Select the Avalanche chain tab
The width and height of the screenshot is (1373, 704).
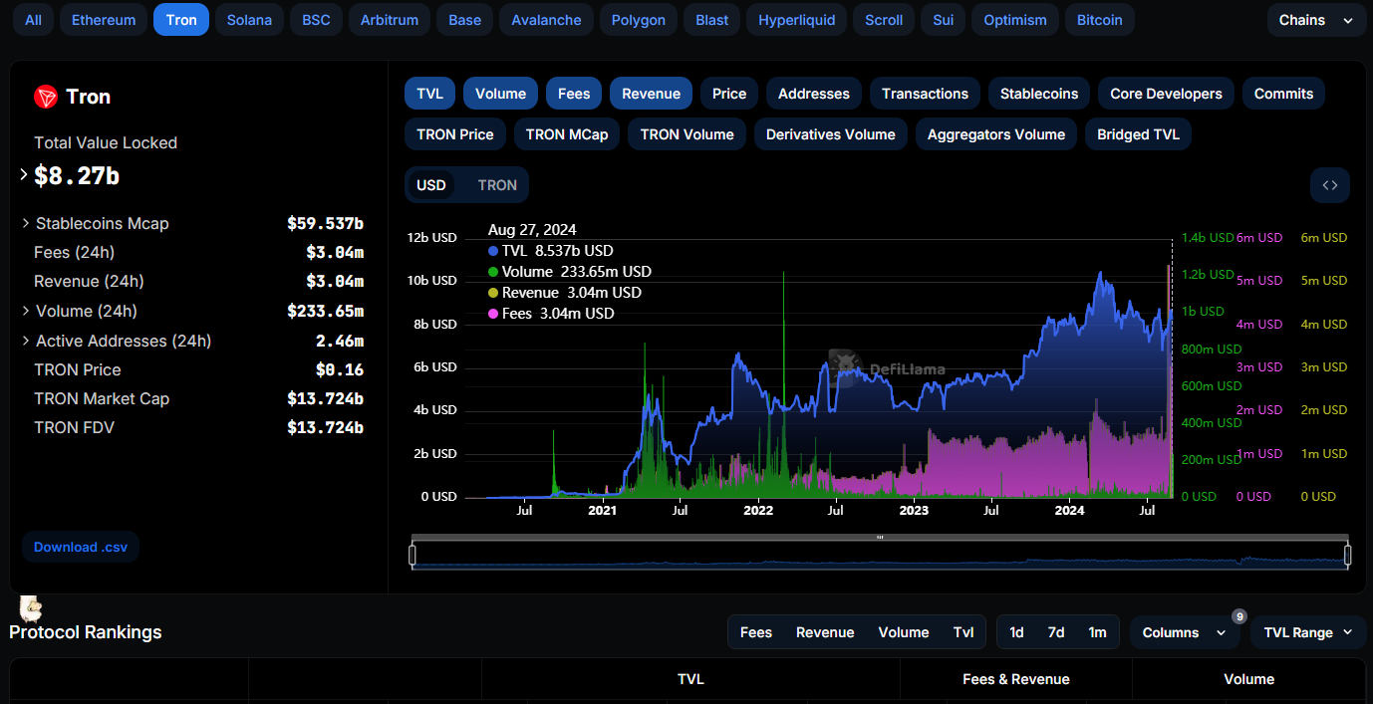click(x=546, y=20)
